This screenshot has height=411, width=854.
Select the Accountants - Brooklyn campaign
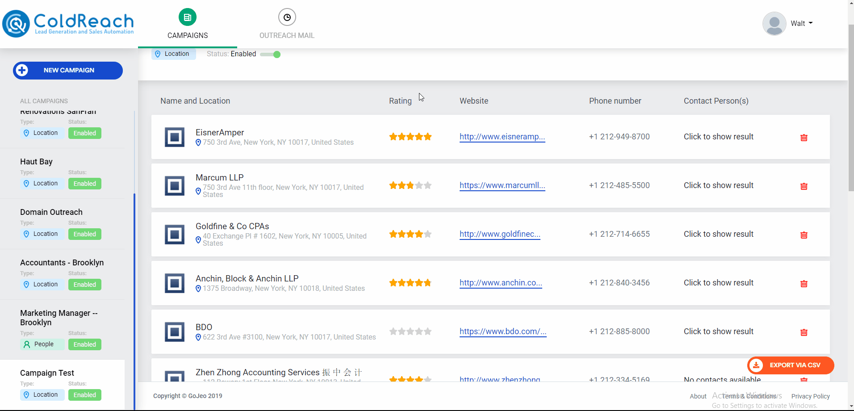click(62, 263)
